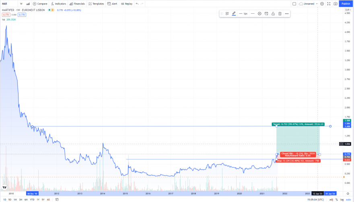The image size is (354, 202).
Task: Pick line color with the pencil icon
Action: point(234,14)
